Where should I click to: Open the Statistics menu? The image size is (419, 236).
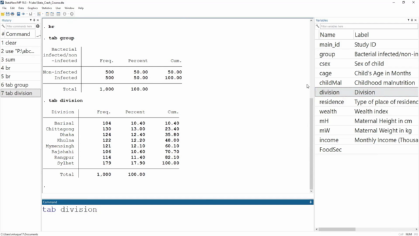[x=46, y=9]
